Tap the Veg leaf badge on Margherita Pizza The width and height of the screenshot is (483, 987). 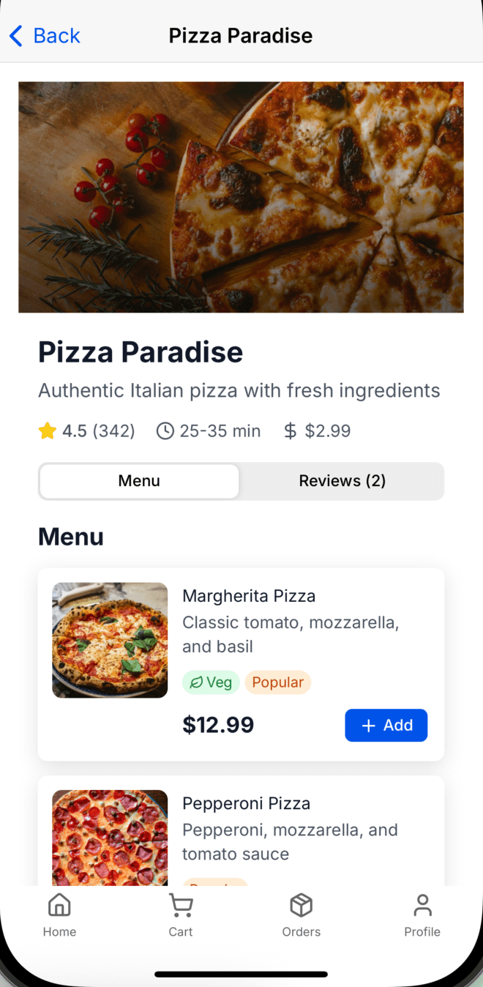click(x=211, y=682)
